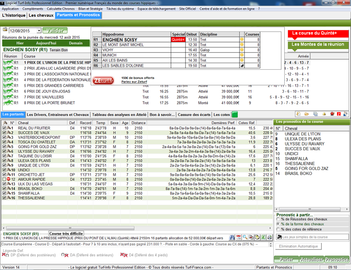Click the person with question mark help icon
Image resolution: width=351 pixels, height=270 pixels.
tap(345, 114)
